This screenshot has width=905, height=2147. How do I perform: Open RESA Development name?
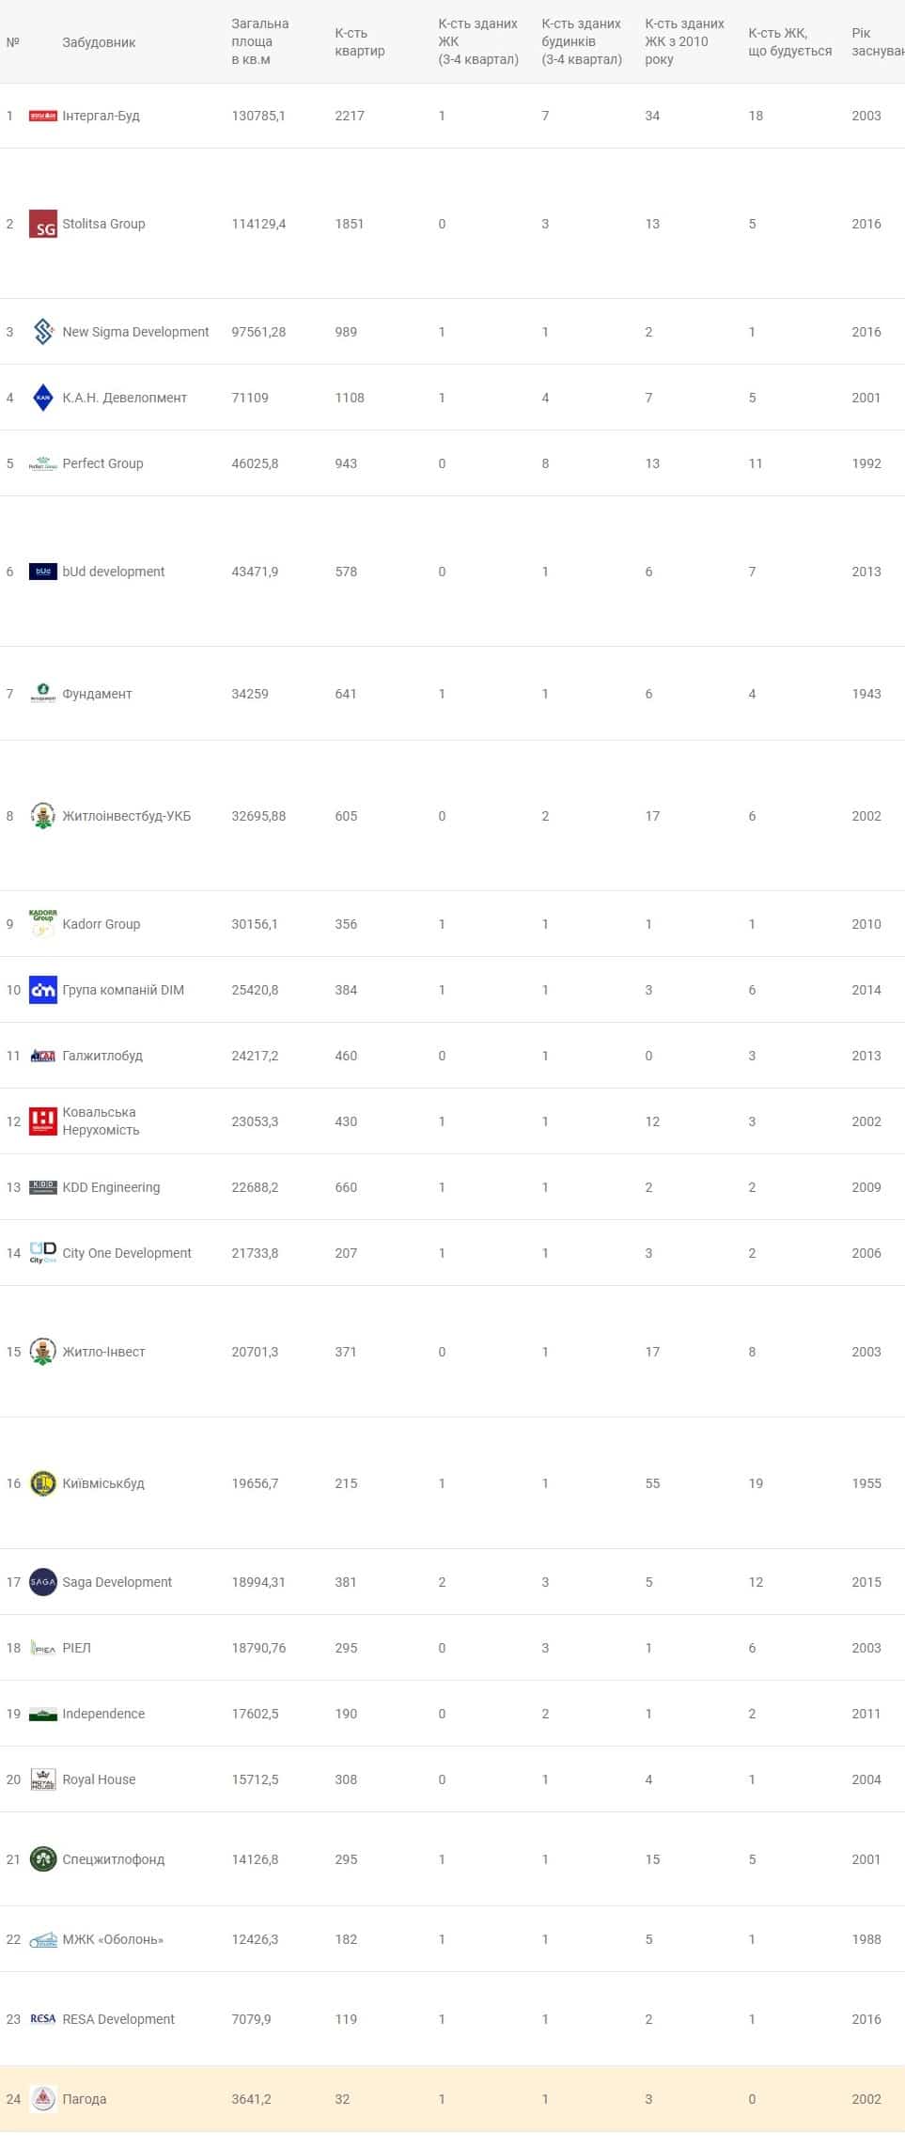pos(118,2019)
